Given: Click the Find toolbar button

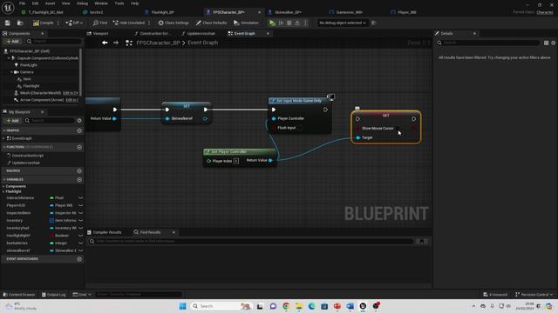Looking at the screenshot, I should (x=100, y=23).
